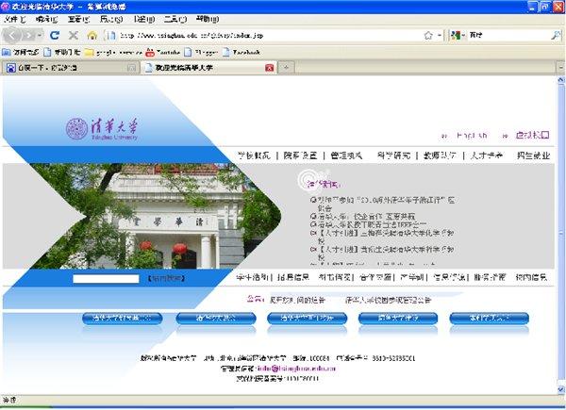Click the Forward navigation arrow
This screenshot has width=566, height=410.
click(x=28, y=35)
